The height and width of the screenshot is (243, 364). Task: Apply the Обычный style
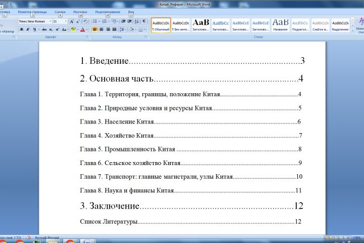click(161, 25)
